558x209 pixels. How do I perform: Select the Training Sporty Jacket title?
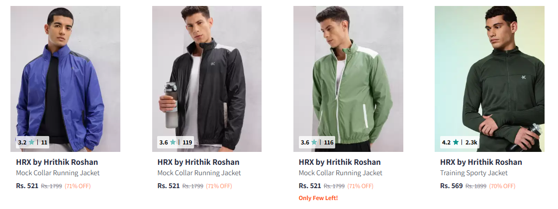[x=474, y=173]
